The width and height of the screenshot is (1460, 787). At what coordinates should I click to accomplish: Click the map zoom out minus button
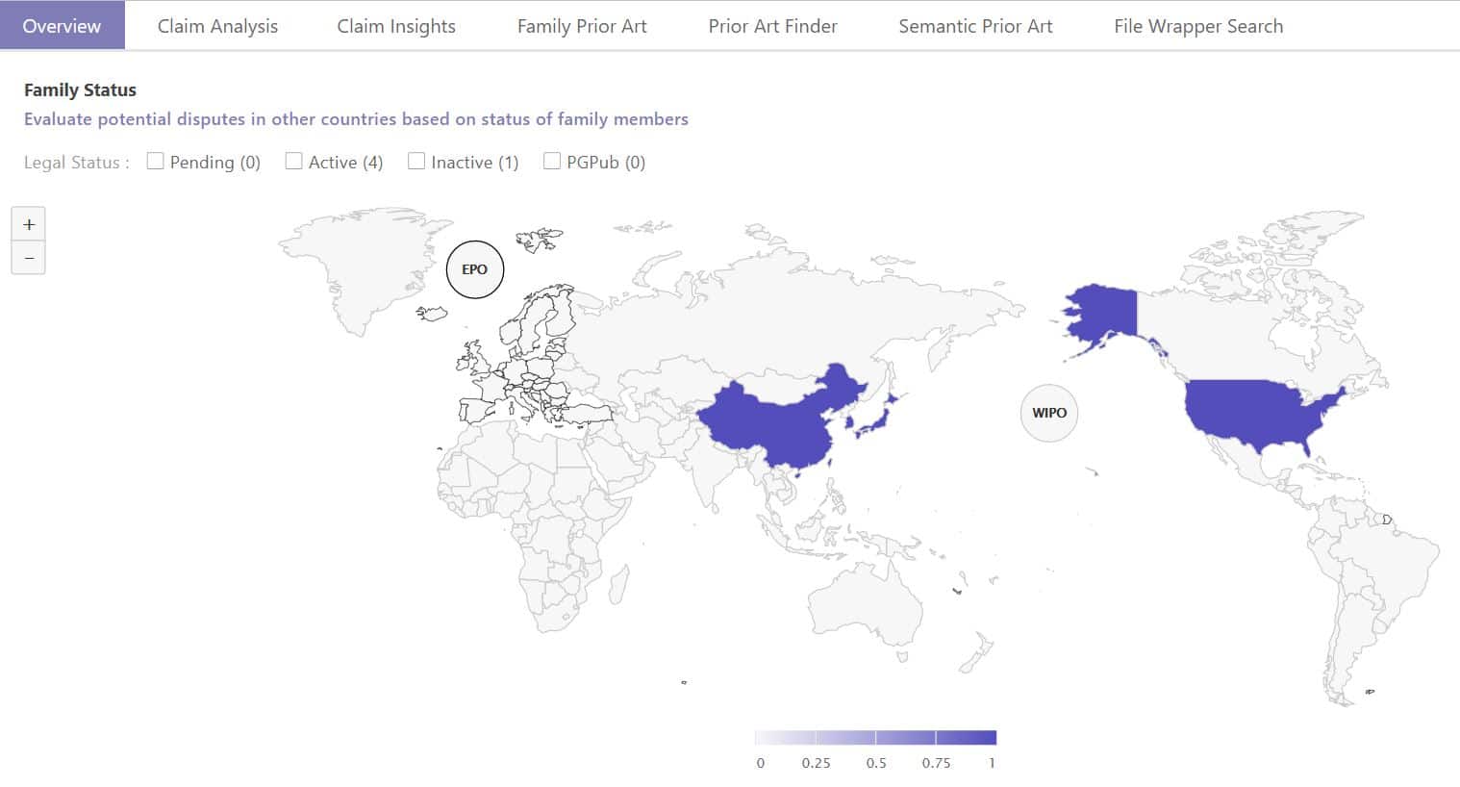point(29,258)
